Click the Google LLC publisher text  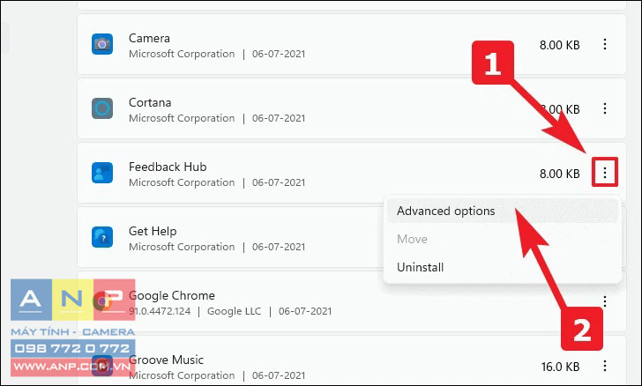pyautogui.click(x=234, y=311)
